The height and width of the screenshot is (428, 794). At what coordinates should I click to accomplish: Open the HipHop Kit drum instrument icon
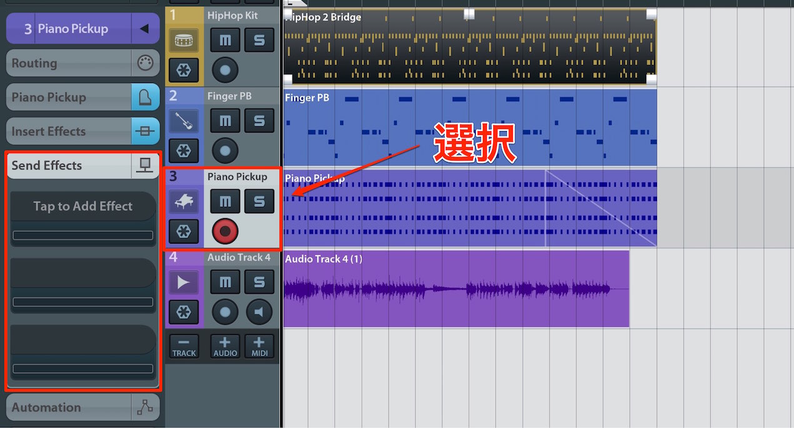(x=183, y=40)
